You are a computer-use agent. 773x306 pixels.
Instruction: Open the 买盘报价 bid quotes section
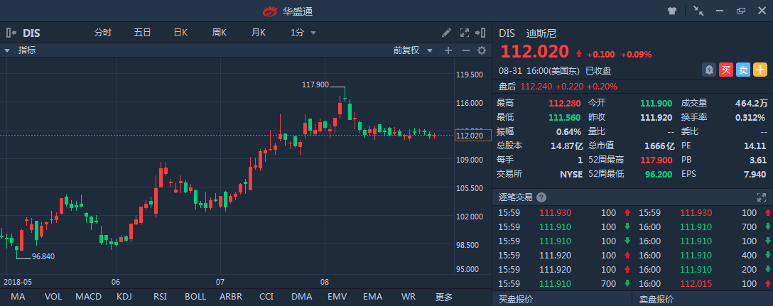click(516, 299)
